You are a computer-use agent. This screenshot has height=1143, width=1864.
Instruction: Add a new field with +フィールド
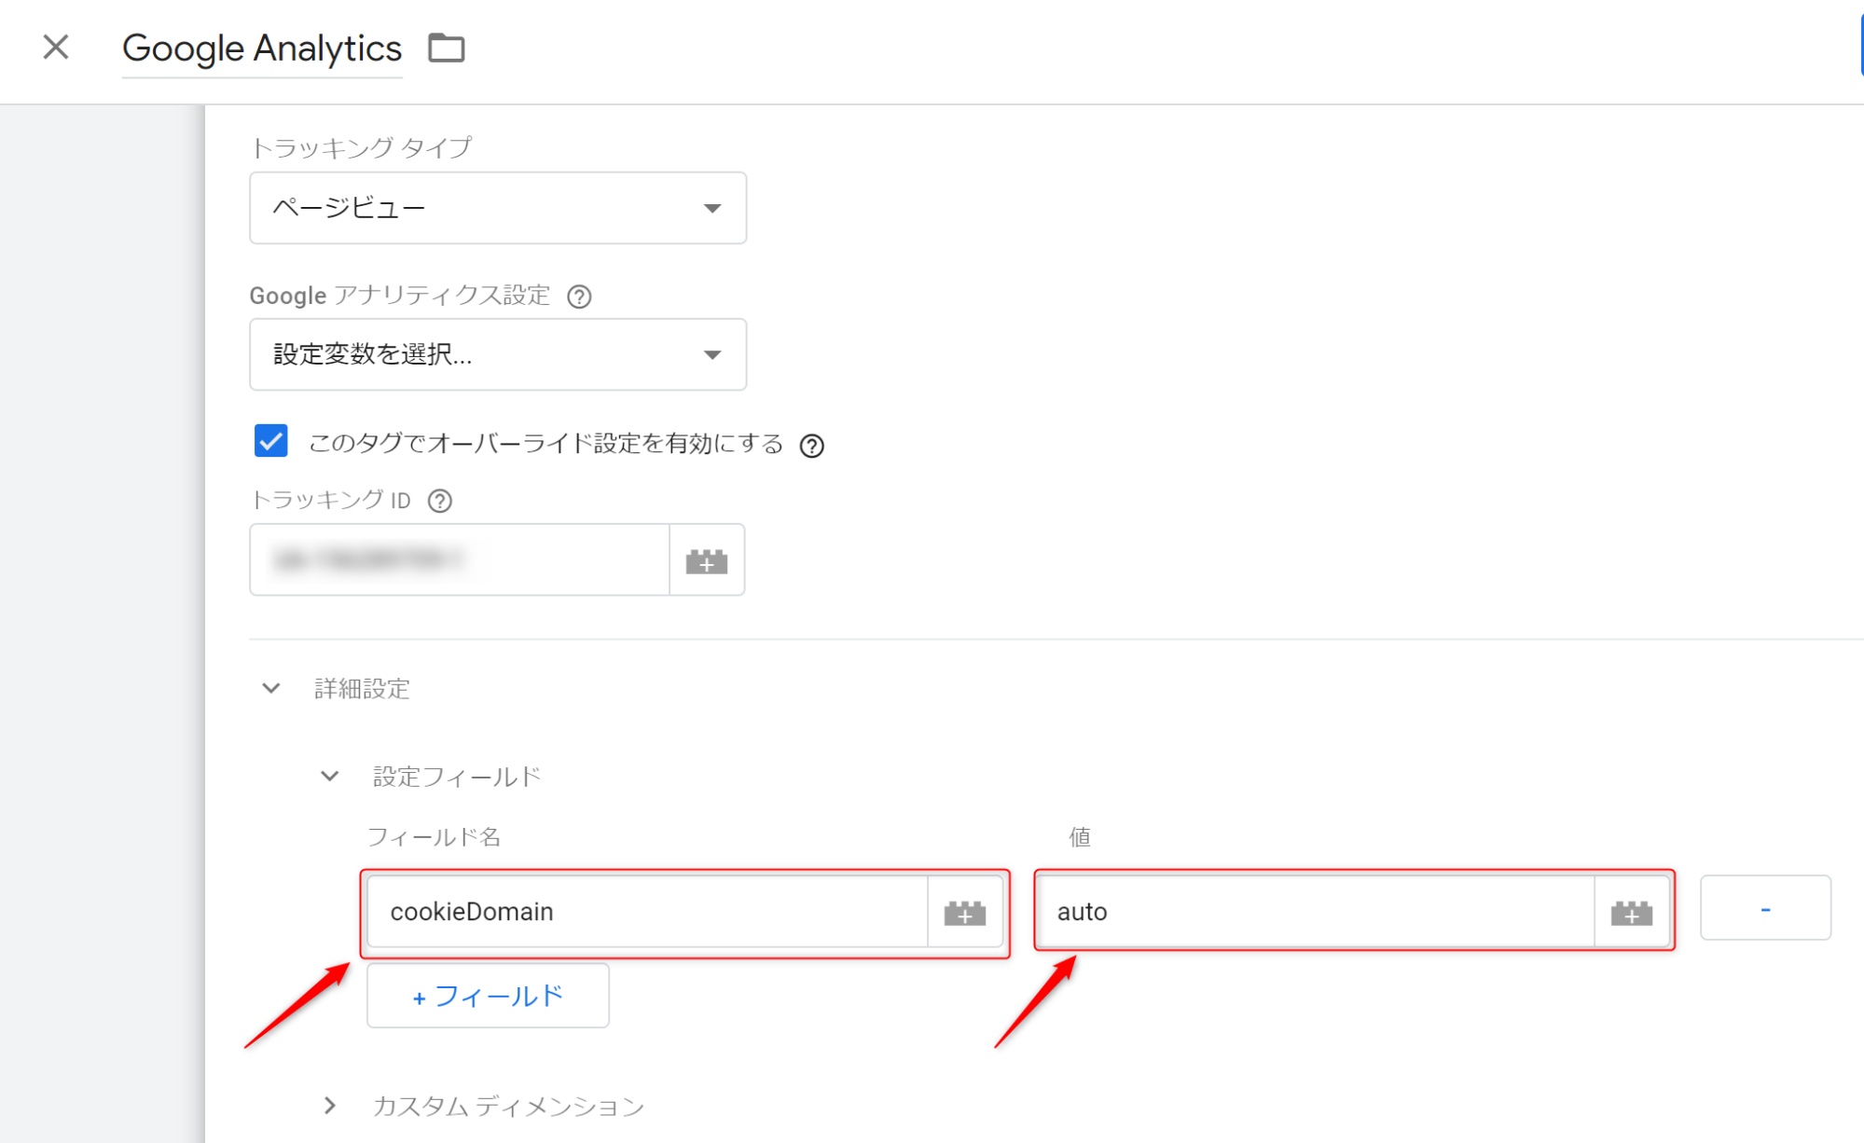pos(488,996)
